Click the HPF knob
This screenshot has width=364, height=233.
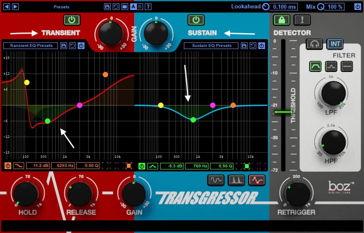pyautogui.click(x=333, y=142)
